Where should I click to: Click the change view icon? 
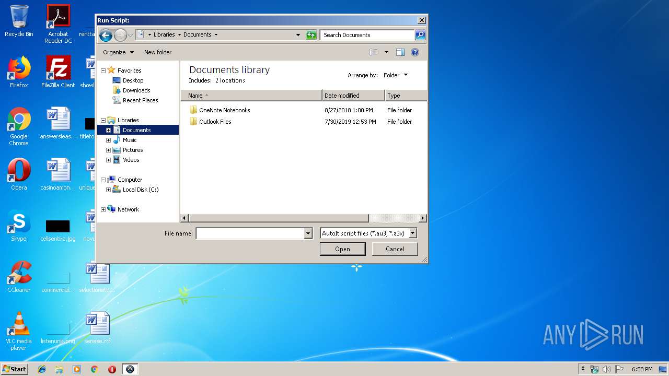pos(373,52)
